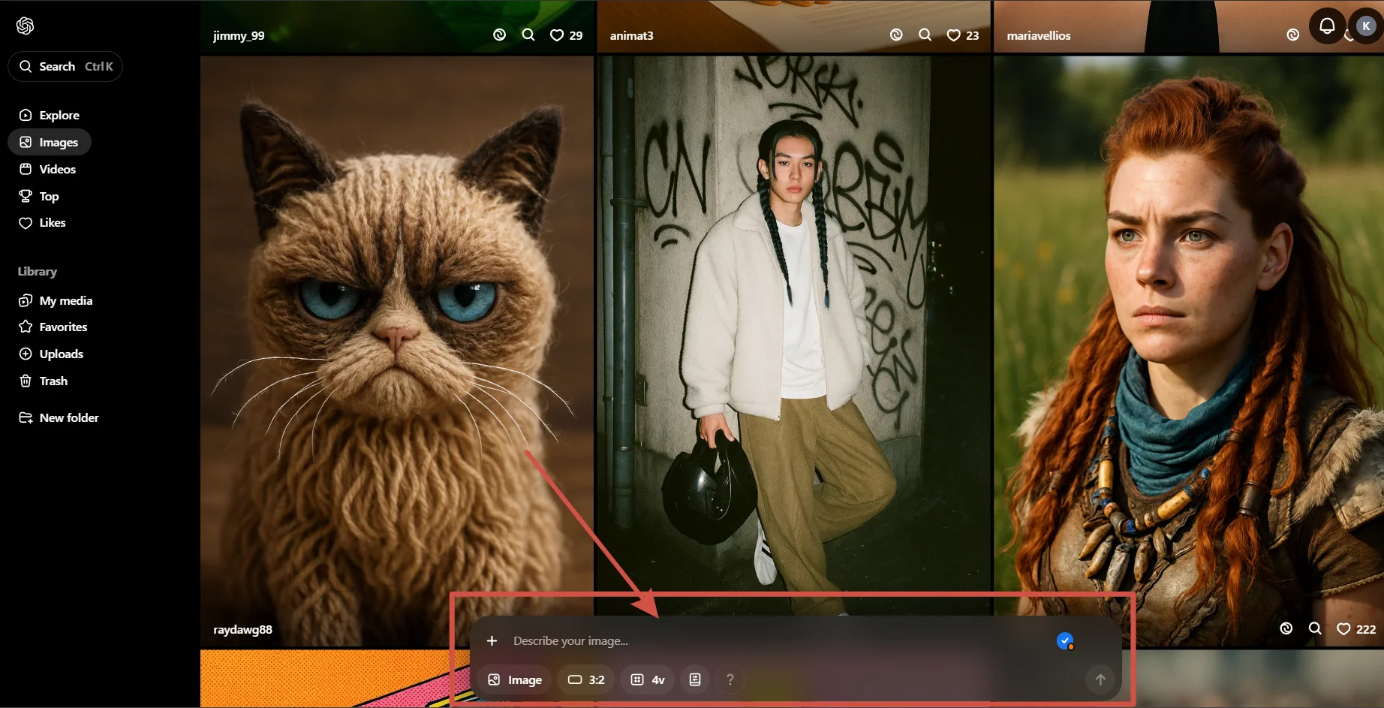Click the up-arrow submit button
The image size is (1384, 708).
pyautogui.click(x=1100, y=679)
